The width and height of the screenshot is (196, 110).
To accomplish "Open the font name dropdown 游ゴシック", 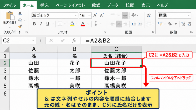I will pos(76,16).
